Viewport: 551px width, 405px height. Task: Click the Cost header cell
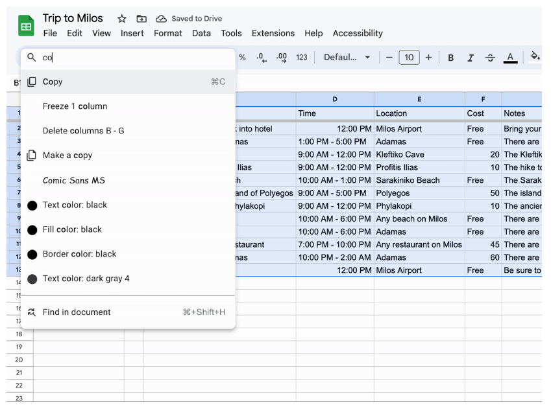[483, 113]
